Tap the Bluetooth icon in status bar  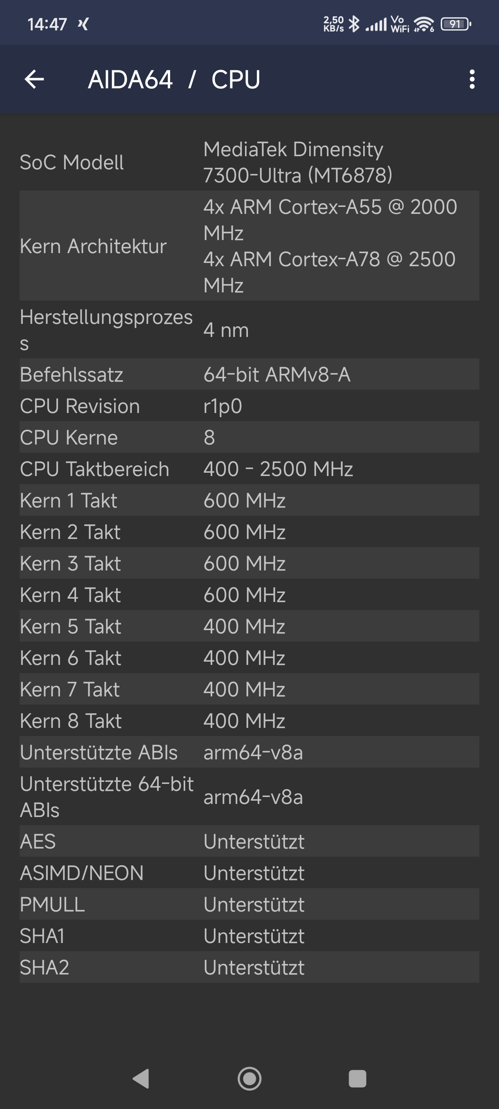pyautogui.click(x=354, y=24)
